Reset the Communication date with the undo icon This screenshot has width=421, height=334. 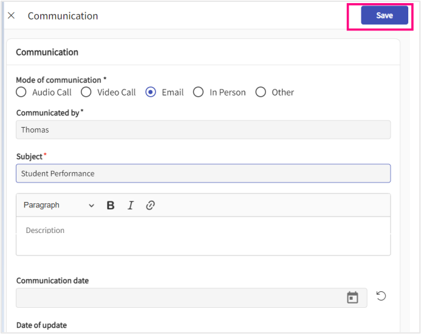coord(381,296)
